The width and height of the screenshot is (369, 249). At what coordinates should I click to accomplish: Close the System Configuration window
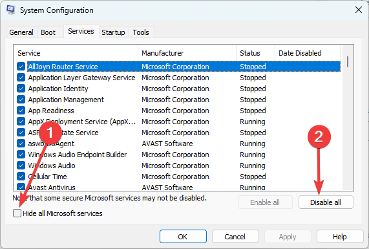pyautogui.click(x=359, y=10)
